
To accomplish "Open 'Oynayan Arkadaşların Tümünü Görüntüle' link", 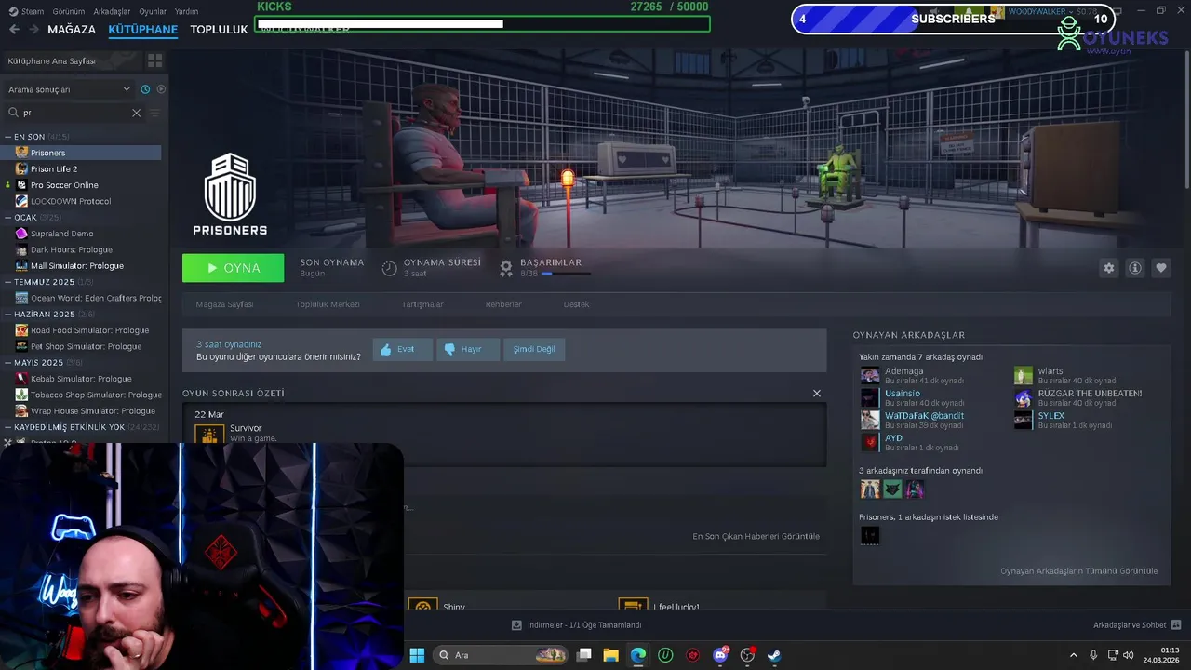I will click(1078, 570).
